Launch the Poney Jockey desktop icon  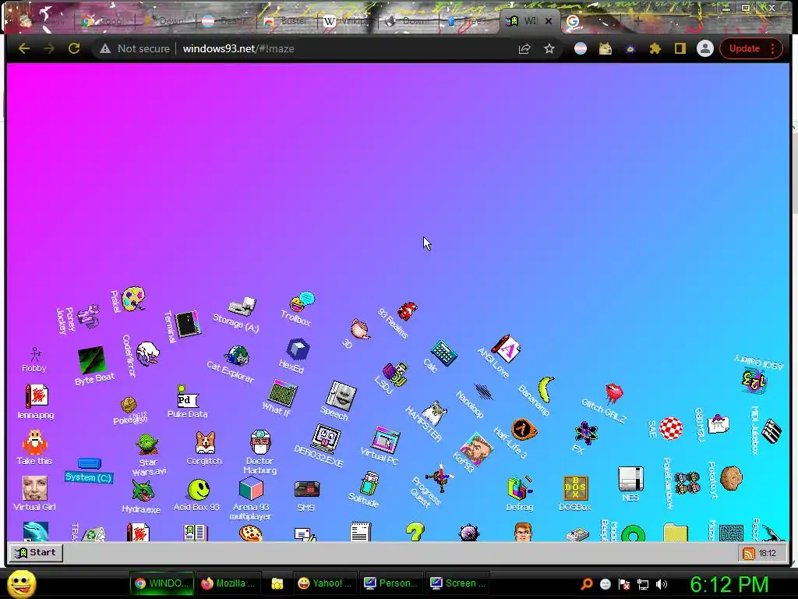(90, 316)
